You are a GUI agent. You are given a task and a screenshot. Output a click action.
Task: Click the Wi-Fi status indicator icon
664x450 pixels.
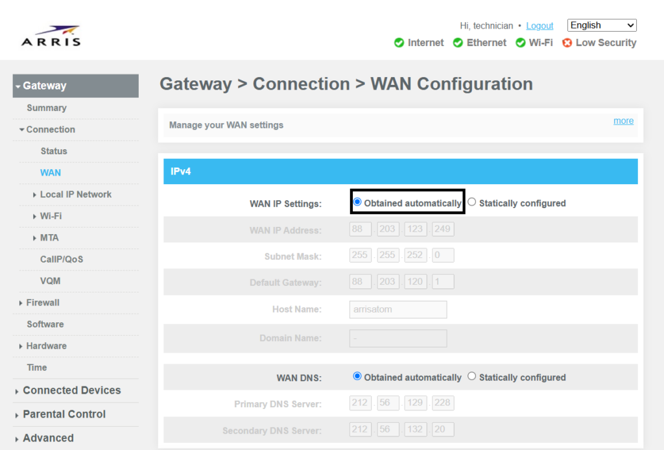click(x=519, y=43)
